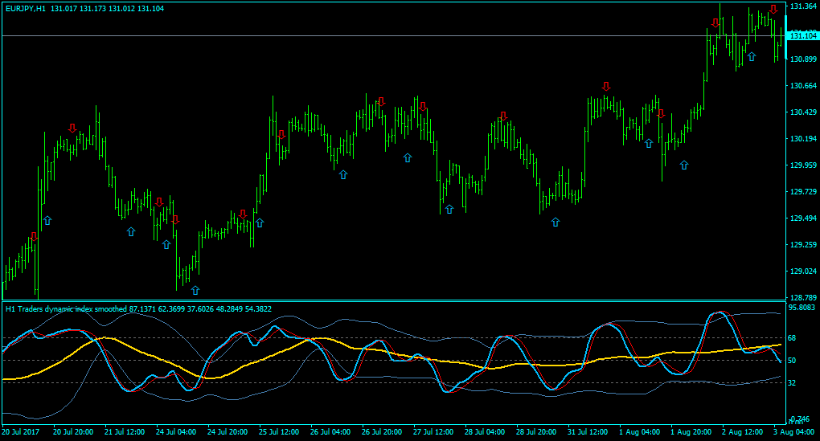
Task: Click the 128.789 price scale value
Action: pos(804,298)
